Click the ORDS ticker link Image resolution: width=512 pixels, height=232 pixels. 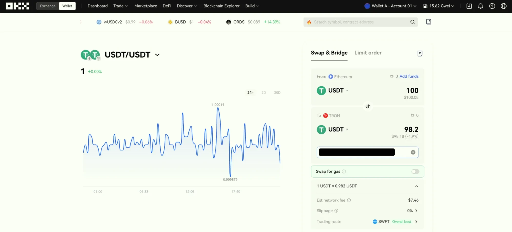point(253,22)
